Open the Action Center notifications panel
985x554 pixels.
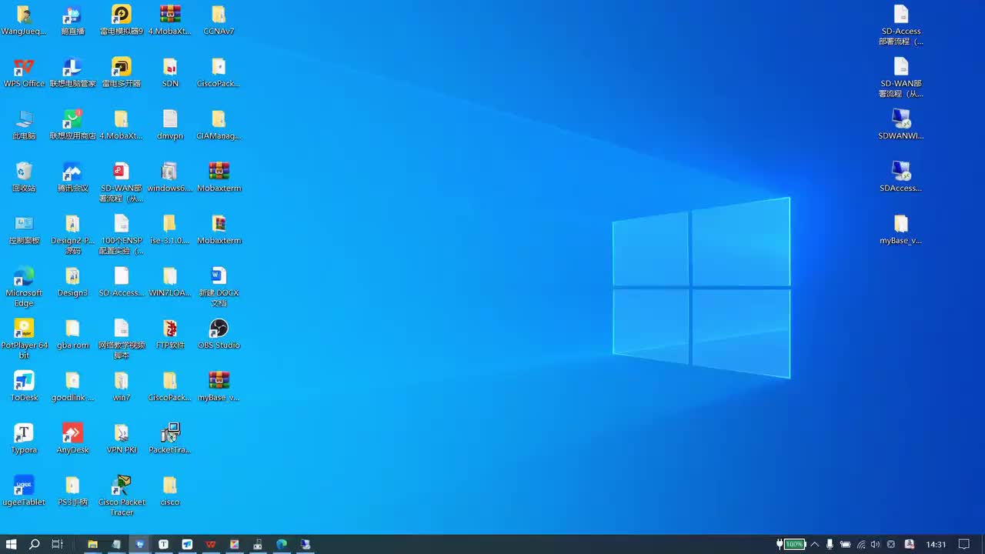click(964, 544)
